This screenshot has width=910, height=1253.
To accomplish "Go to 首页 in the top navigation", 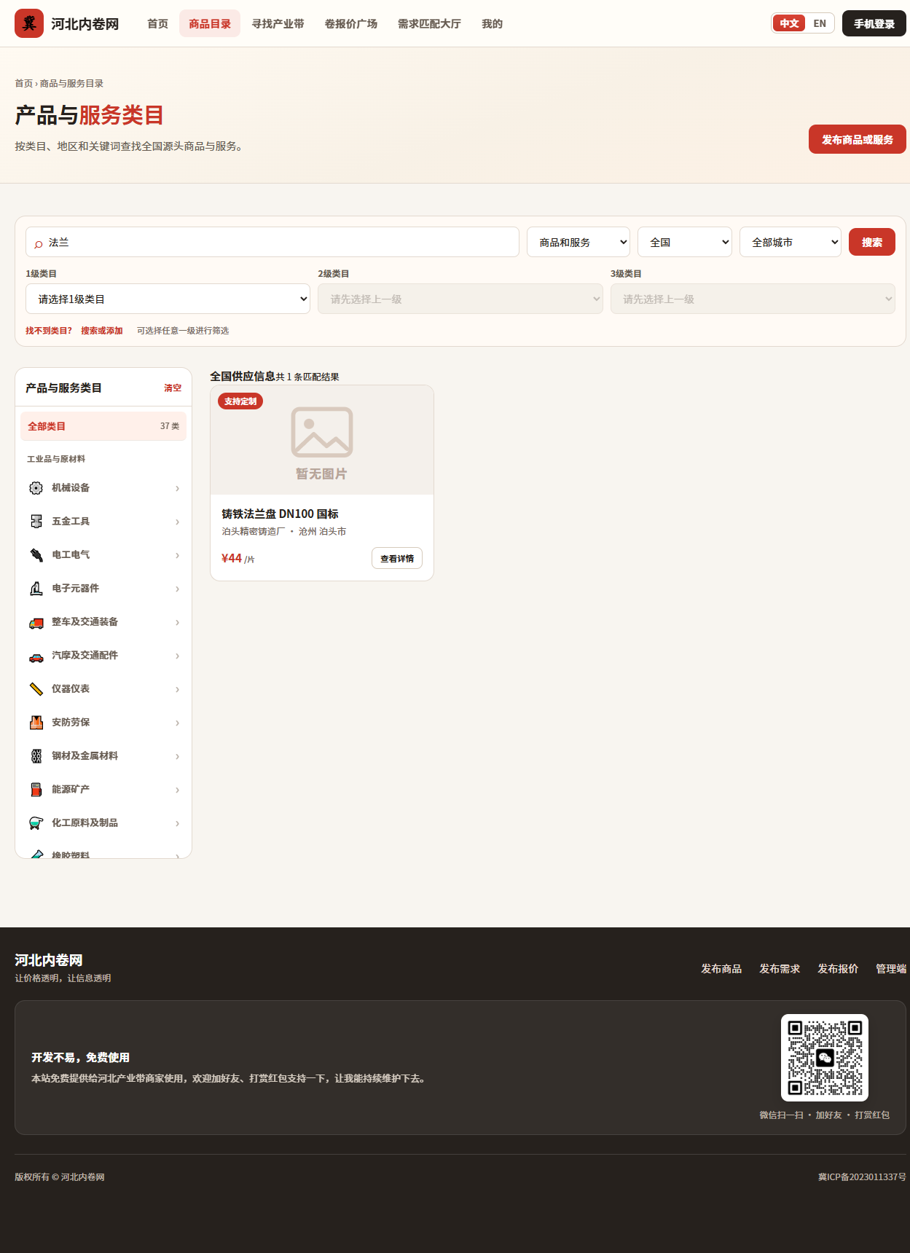I will [x=157, y=23].
